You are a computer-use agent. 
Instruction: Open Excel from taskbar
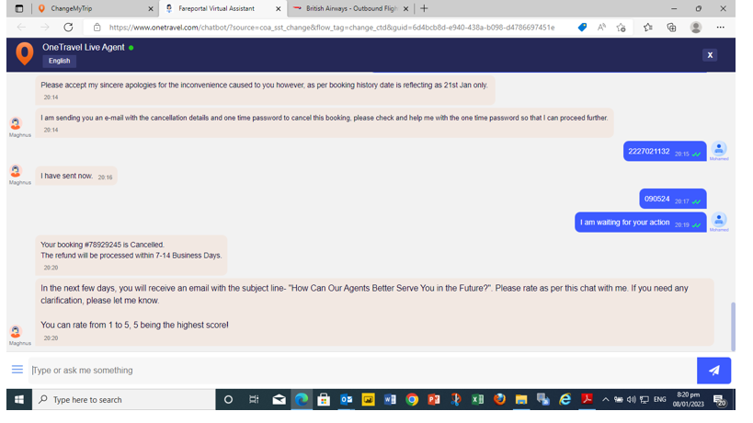click(478, 399)
